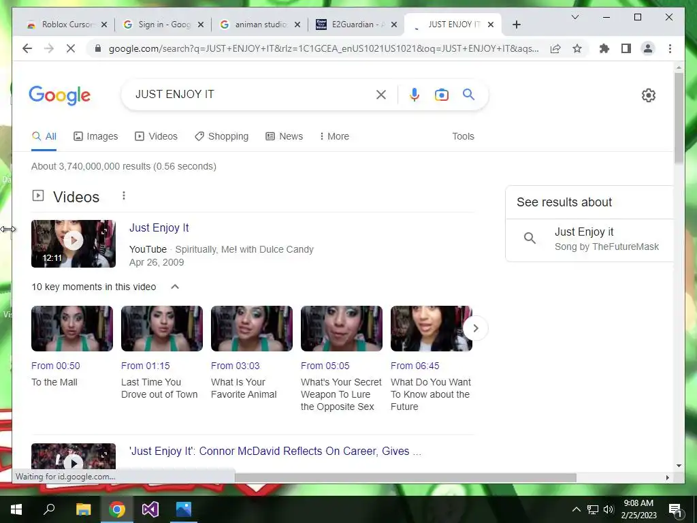Open the Windows Start menu
Viewport: 697px width, 523px height.
tap(16, 509)
